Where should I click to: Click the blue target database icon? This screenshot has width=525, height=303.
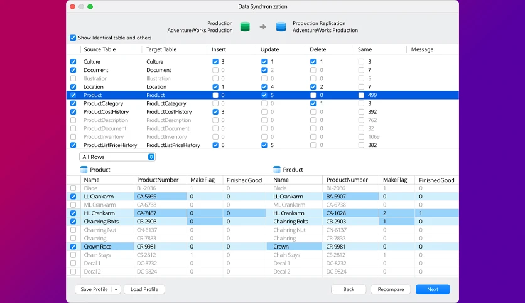pos(281,27)
